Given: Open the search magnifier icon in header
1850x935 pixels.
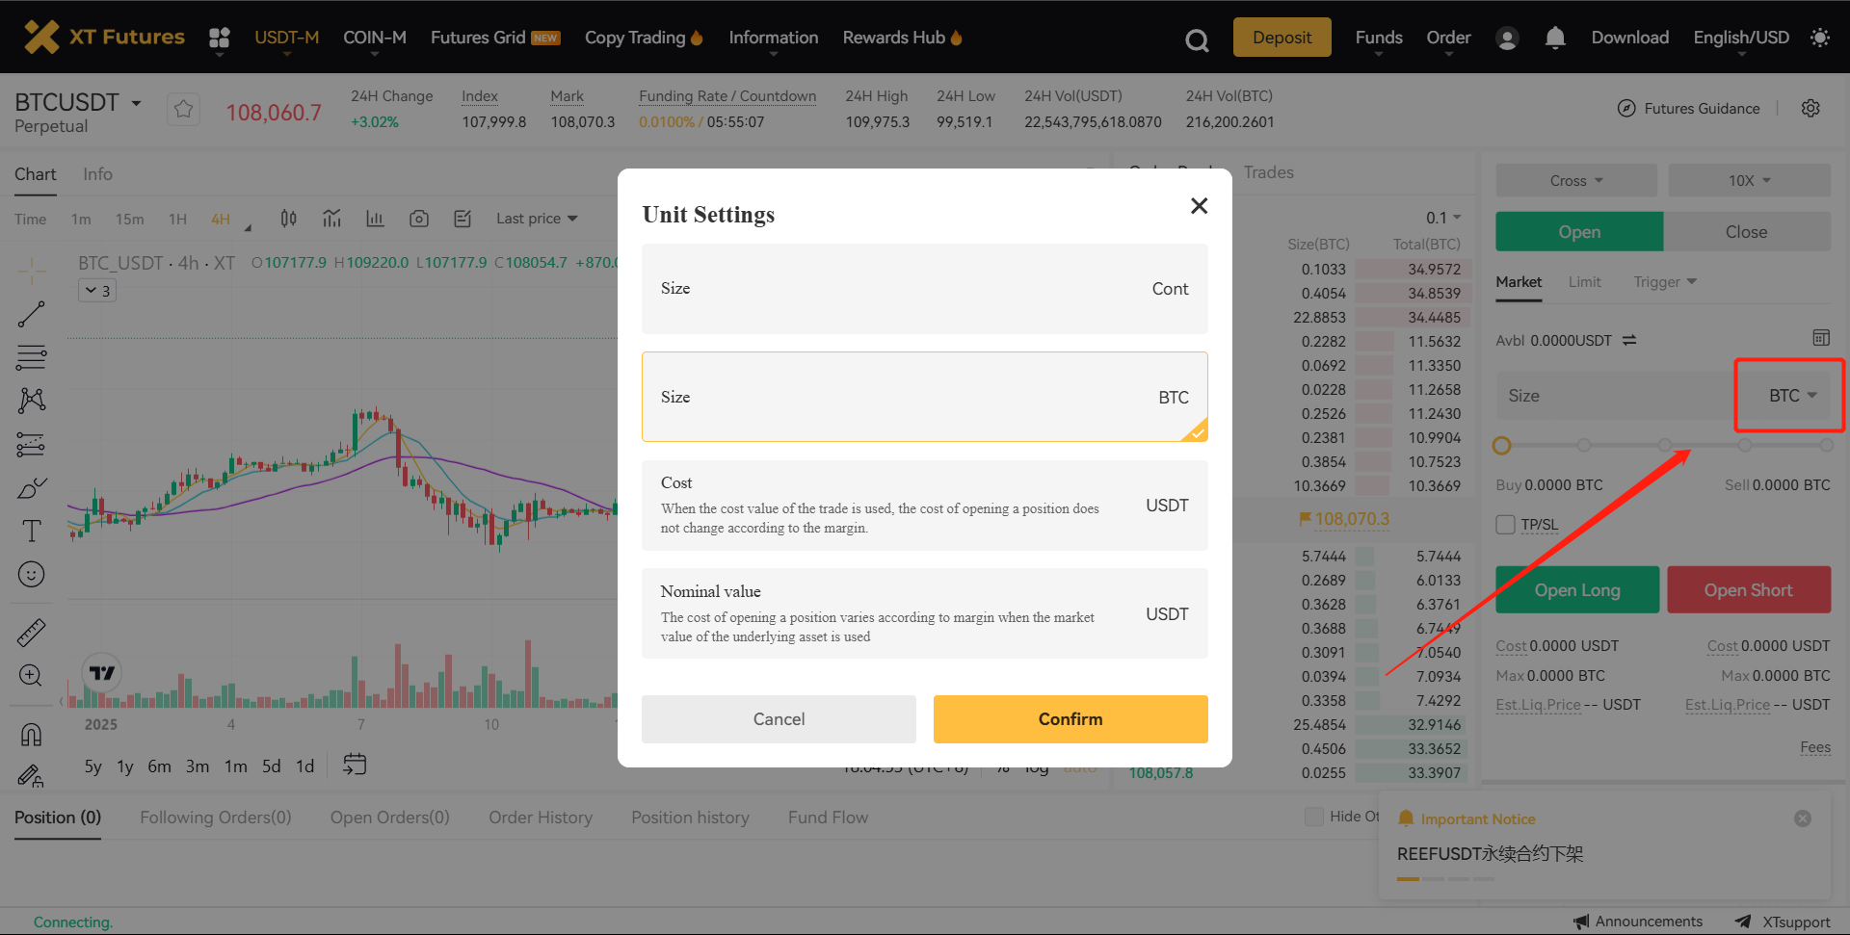Looking at the screenshot, I should (1197, 39).
